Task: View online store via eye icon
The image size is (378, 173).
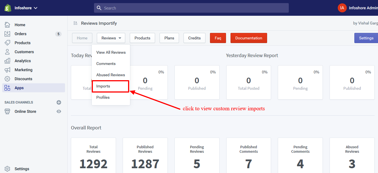Action: (x=59, y=111)
